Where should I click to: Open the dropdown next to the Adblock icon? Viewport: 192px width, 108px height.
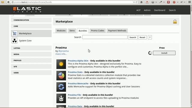pos(178,2)
